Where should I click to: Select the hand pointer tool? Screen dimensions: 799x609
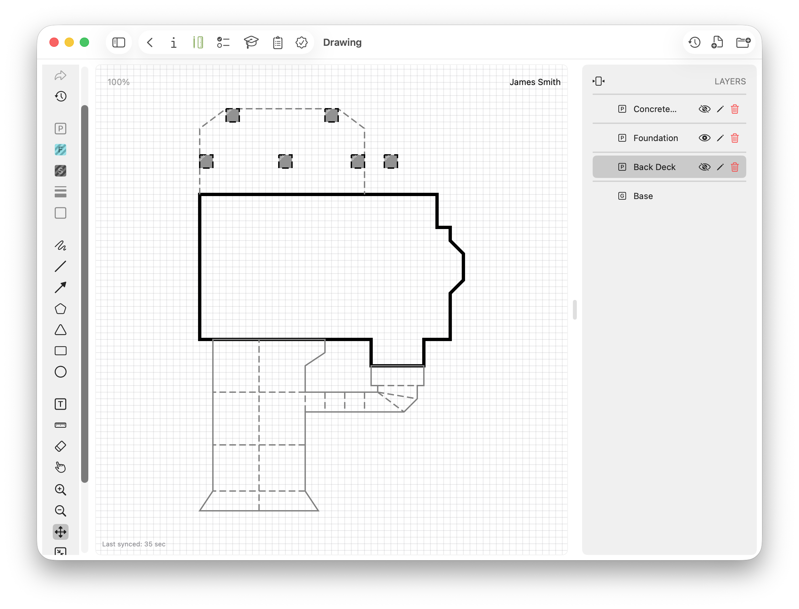[61, 467]
